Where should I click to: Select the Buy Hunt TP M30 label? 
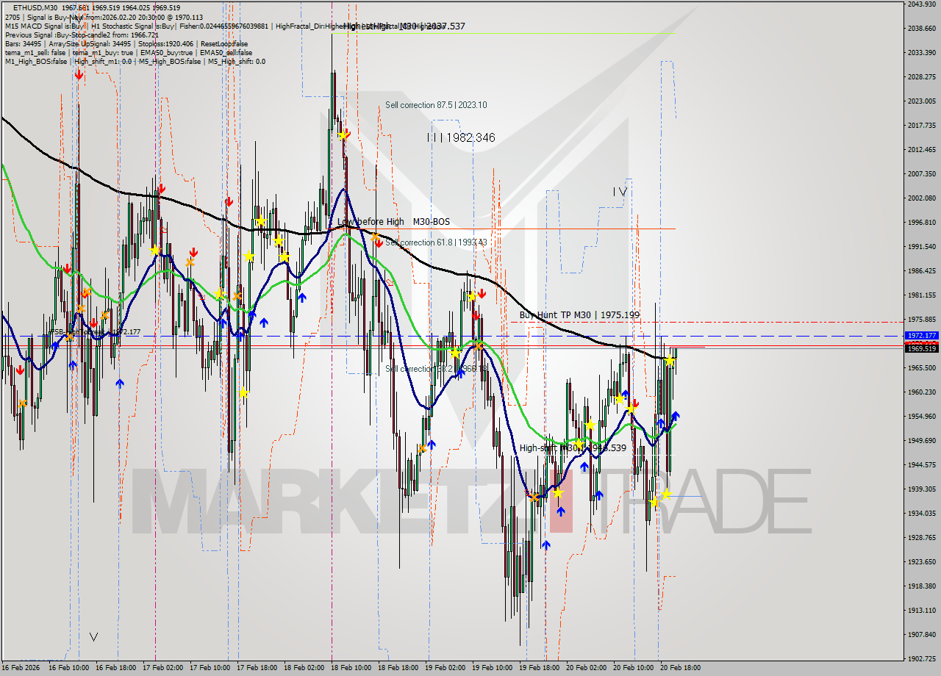[579, 315]
